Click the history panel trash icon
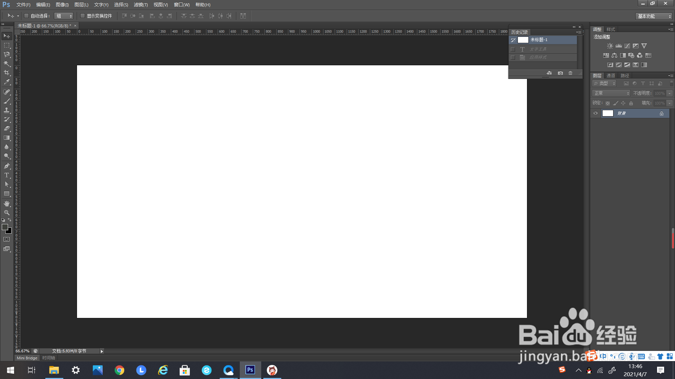This screenshot has height=379, width=675. pyautogui.click(x=570, y=73)
